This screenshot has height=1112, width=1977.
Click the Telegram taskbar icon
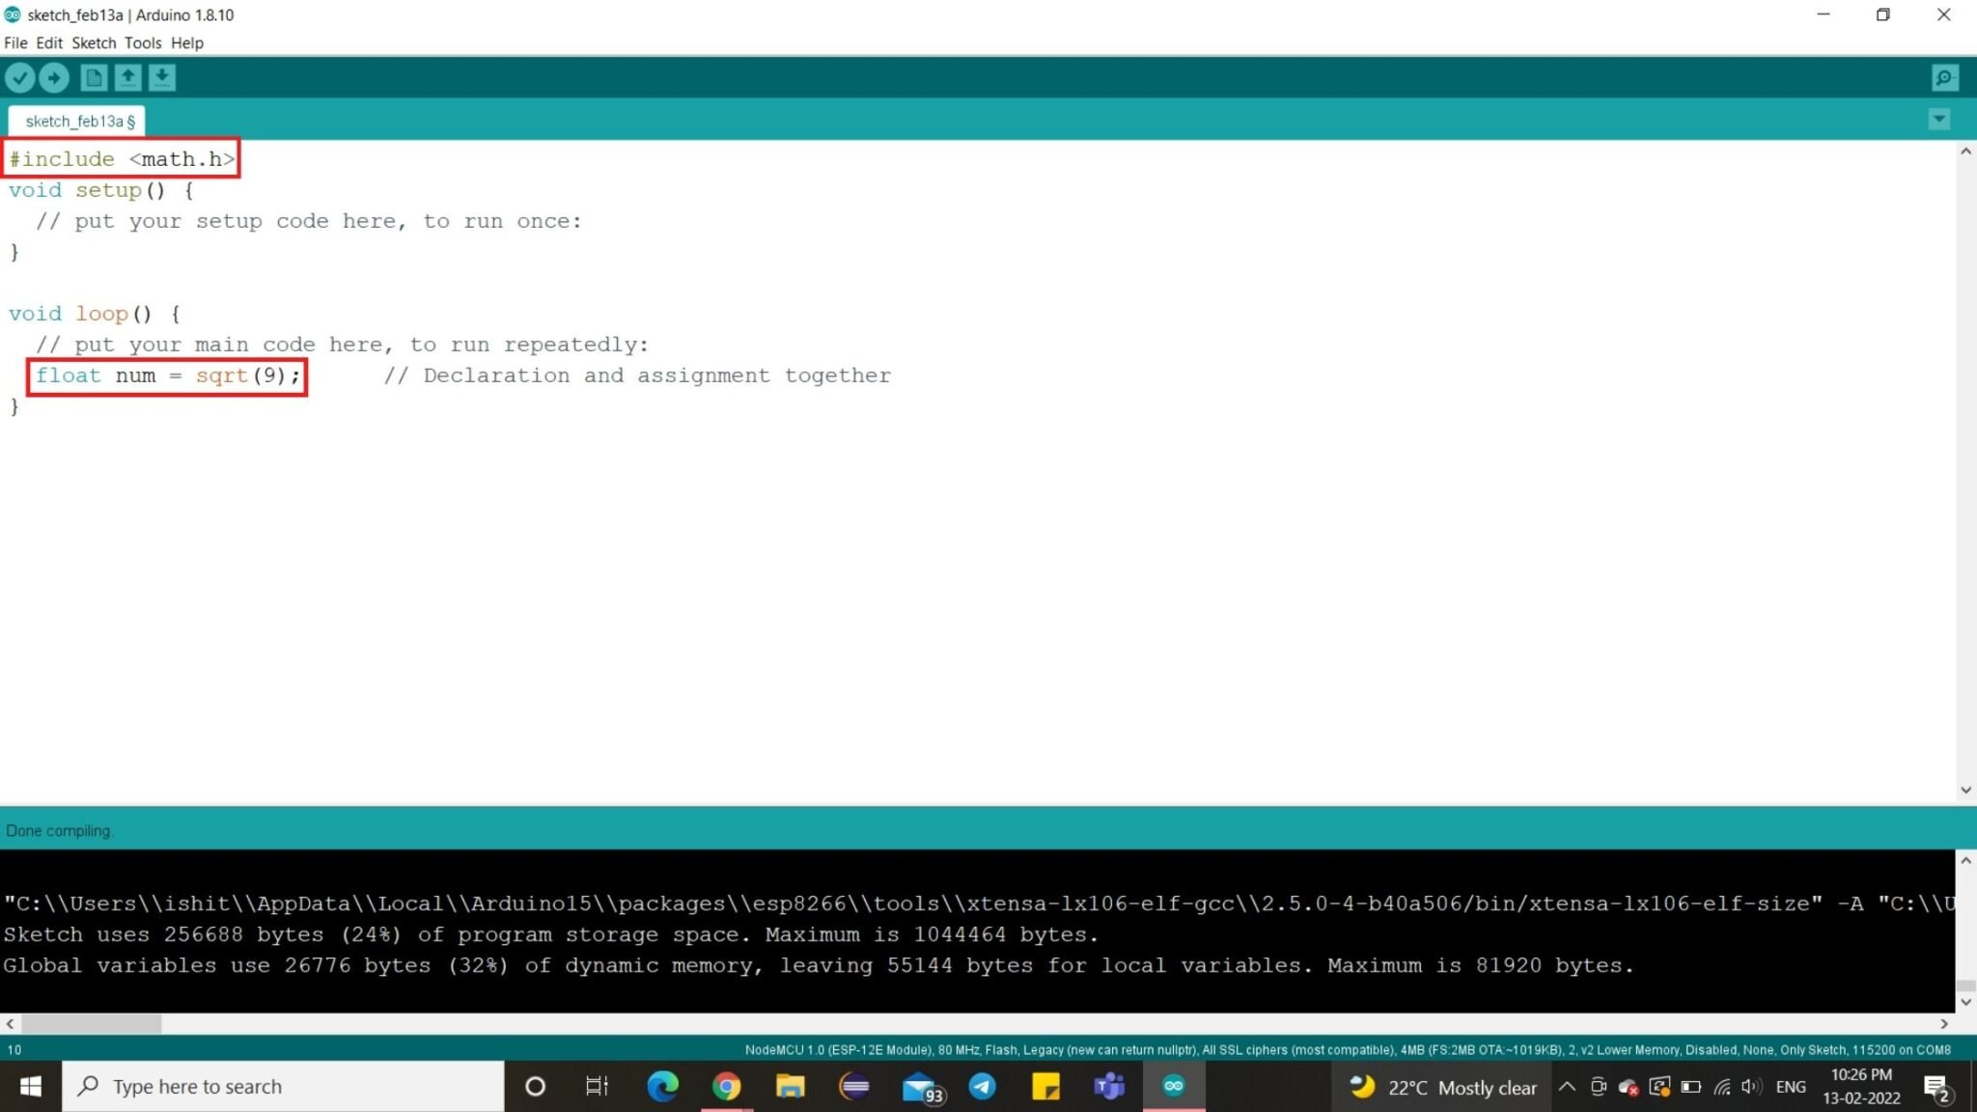[982, 1086]
